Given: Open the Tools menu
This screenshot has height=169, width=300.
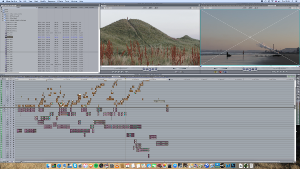Looking at the screenshot, I should (67, 1).
